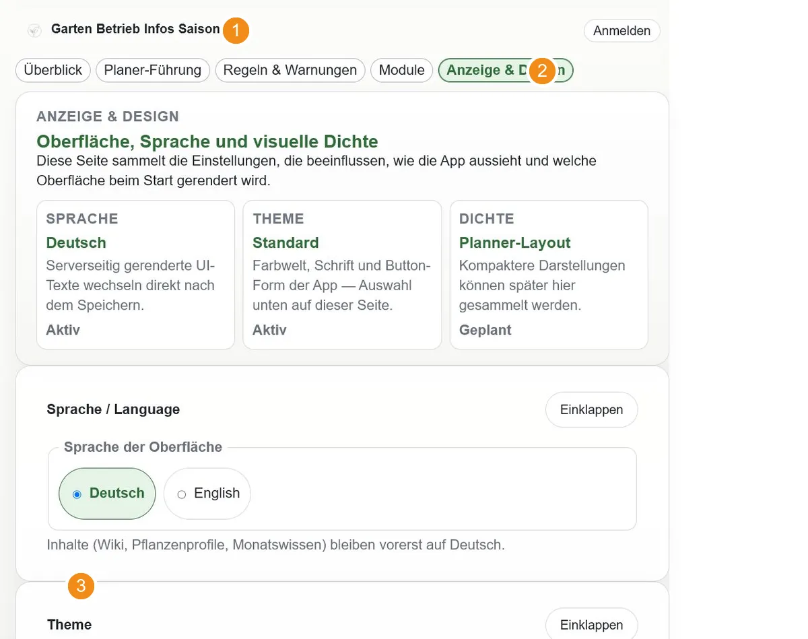Select the English language radio button
The width and height of the screenshot is (808, 639).
pos(207,494)
